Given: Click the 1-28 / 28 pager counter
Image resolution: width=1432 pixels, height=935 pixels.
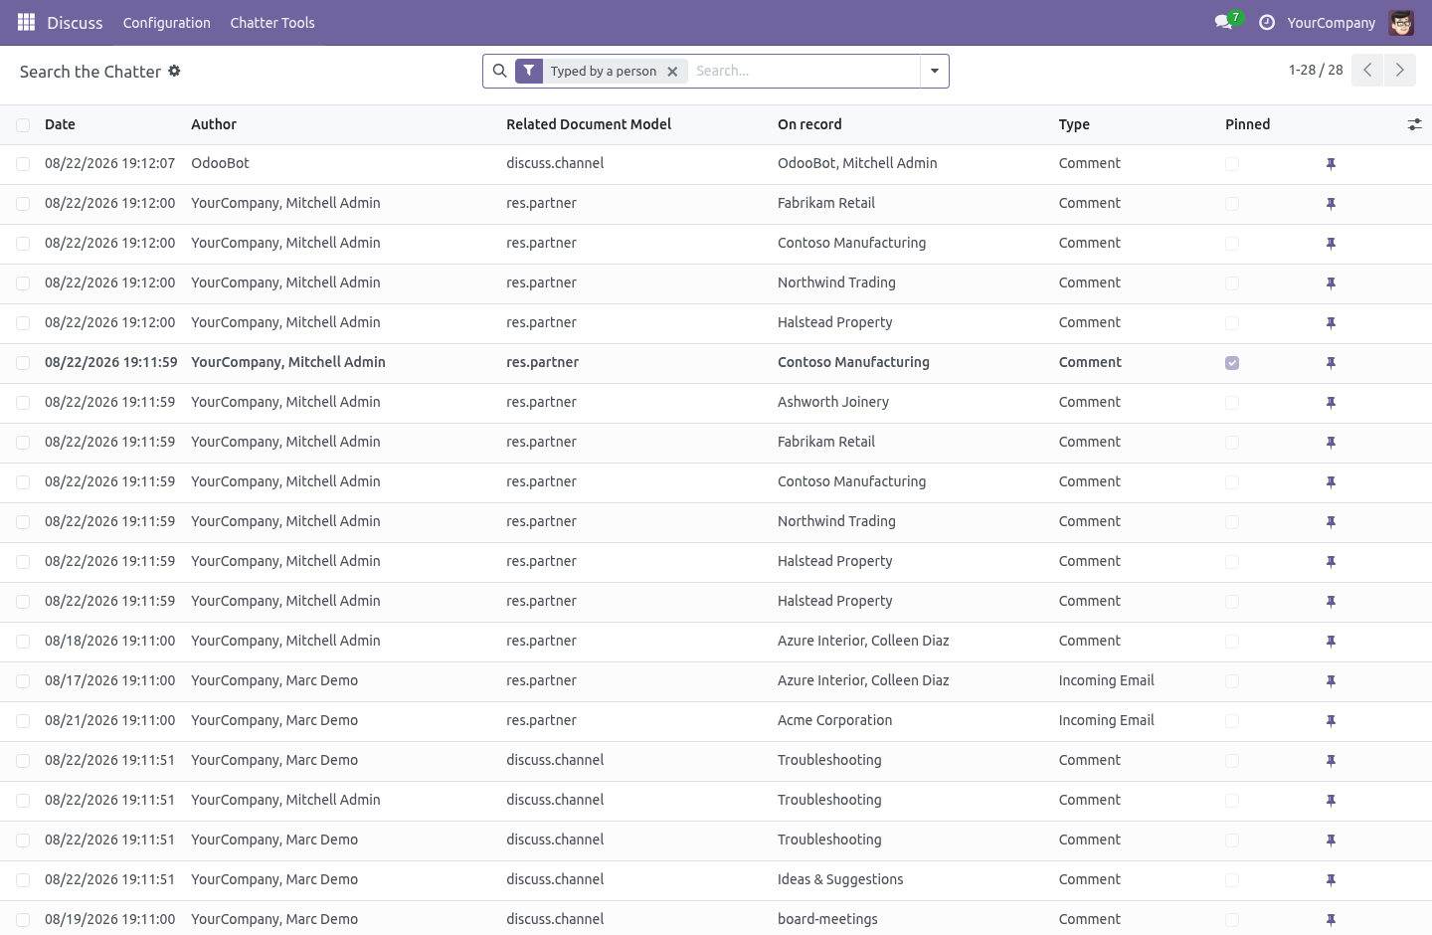Looking at the screenshot, I should click(1316, 70).
